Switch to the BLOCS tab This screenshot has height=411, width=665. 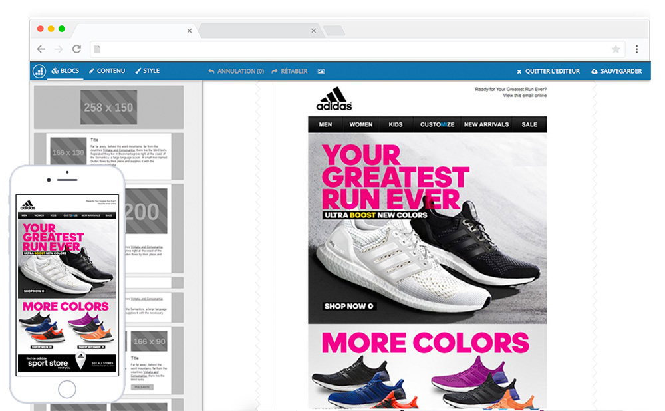click(65, 71)
